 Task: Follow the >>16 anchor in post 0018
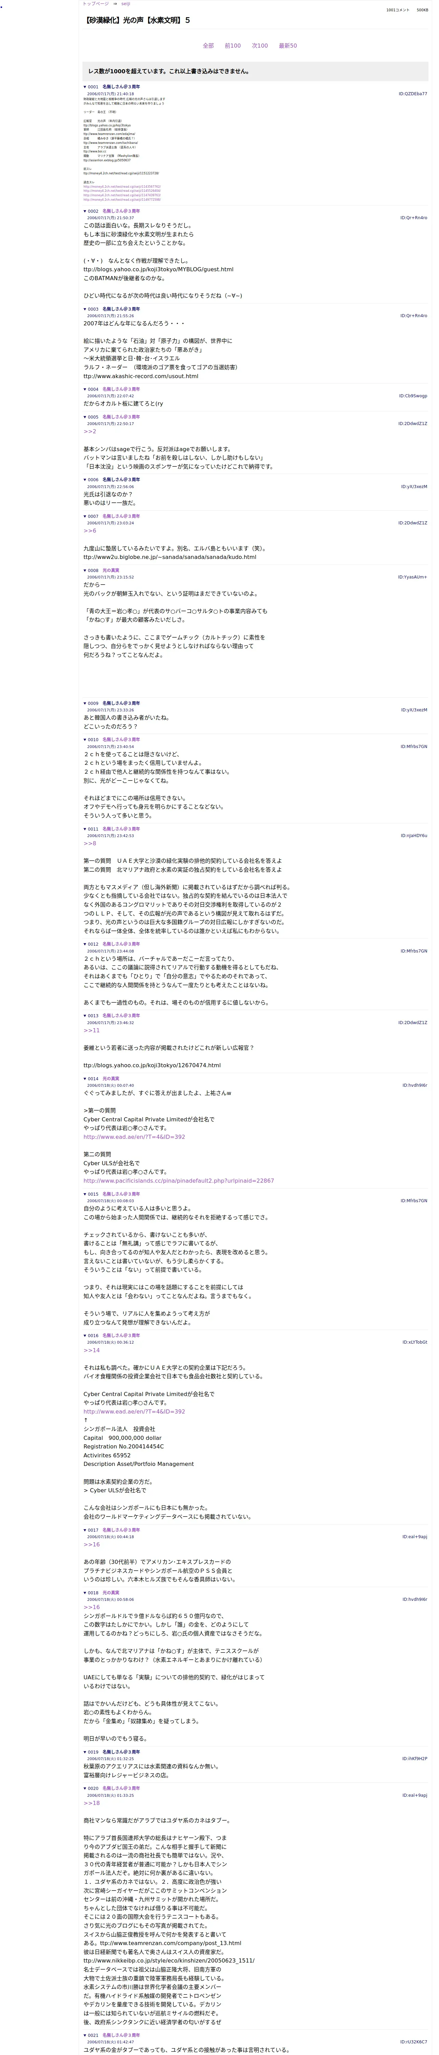92,1607
